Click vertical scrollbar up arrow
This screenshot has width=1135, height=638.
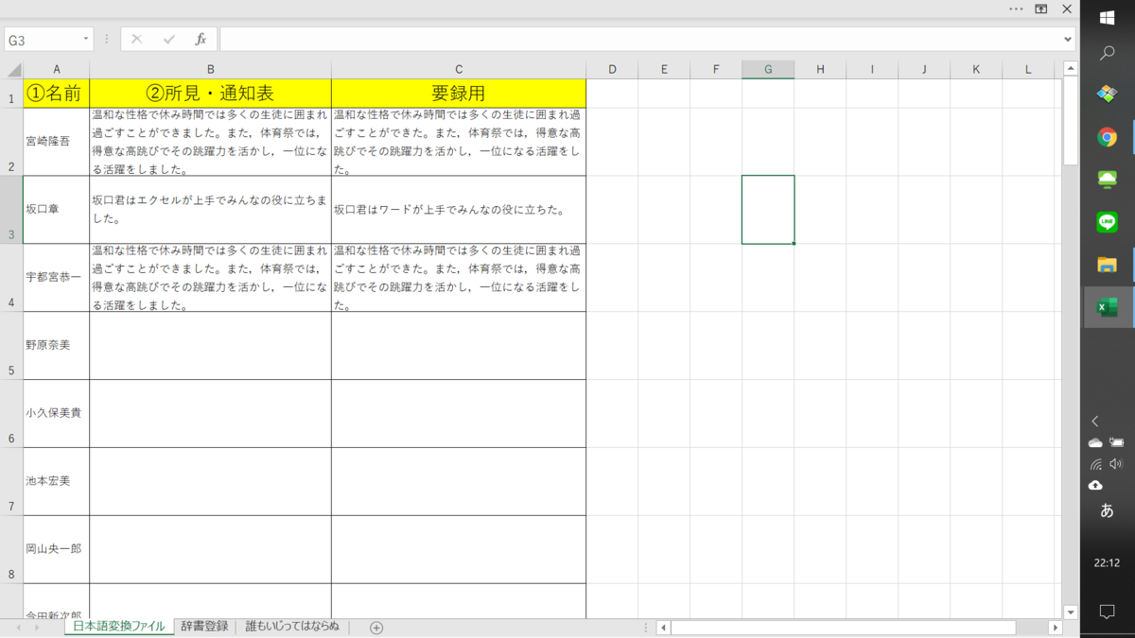pos(1071,69)
